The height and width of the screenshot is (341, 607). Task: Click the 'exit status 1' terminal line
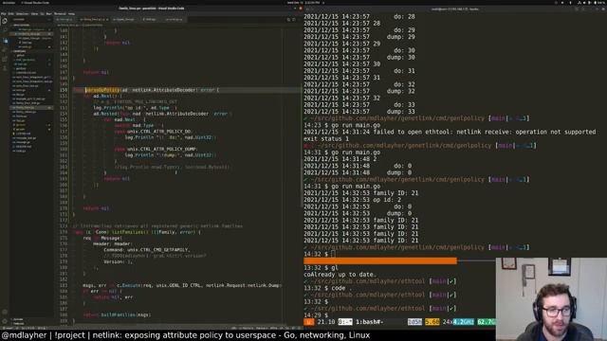pyautogui.click(x=326, y=139)
